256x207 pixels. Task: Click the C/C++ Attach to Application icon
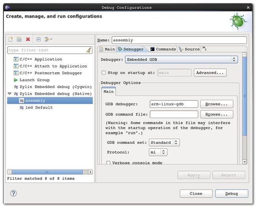tap(16, 66)
